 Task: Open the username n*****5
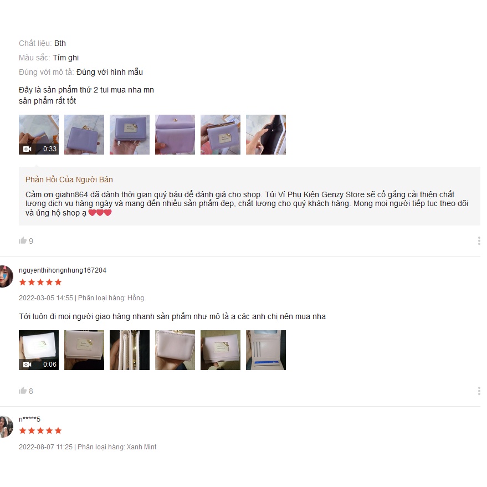(x=29, y=419)
